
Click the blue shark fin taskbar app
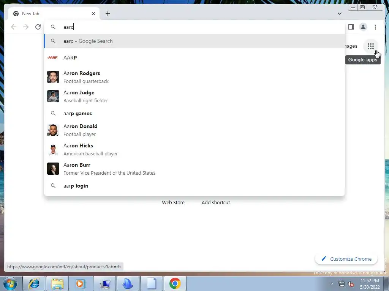tap(128, 283)
